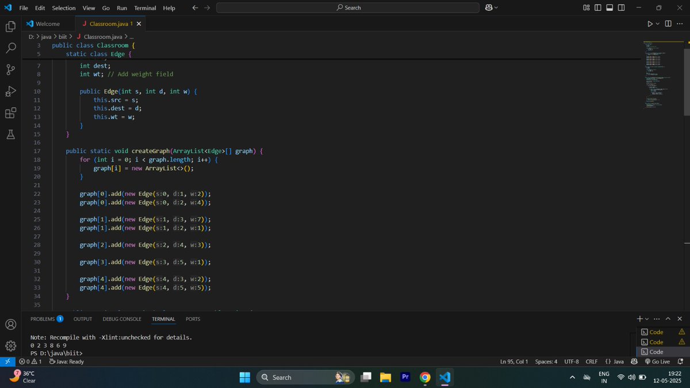Select the Classroom.java editor tab
Image resolution: width=690 pixels, height=388 pixels.
tap(111, 24)
